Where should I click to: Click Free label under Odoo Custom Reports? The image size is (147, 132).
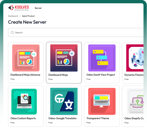coord(12,123)
